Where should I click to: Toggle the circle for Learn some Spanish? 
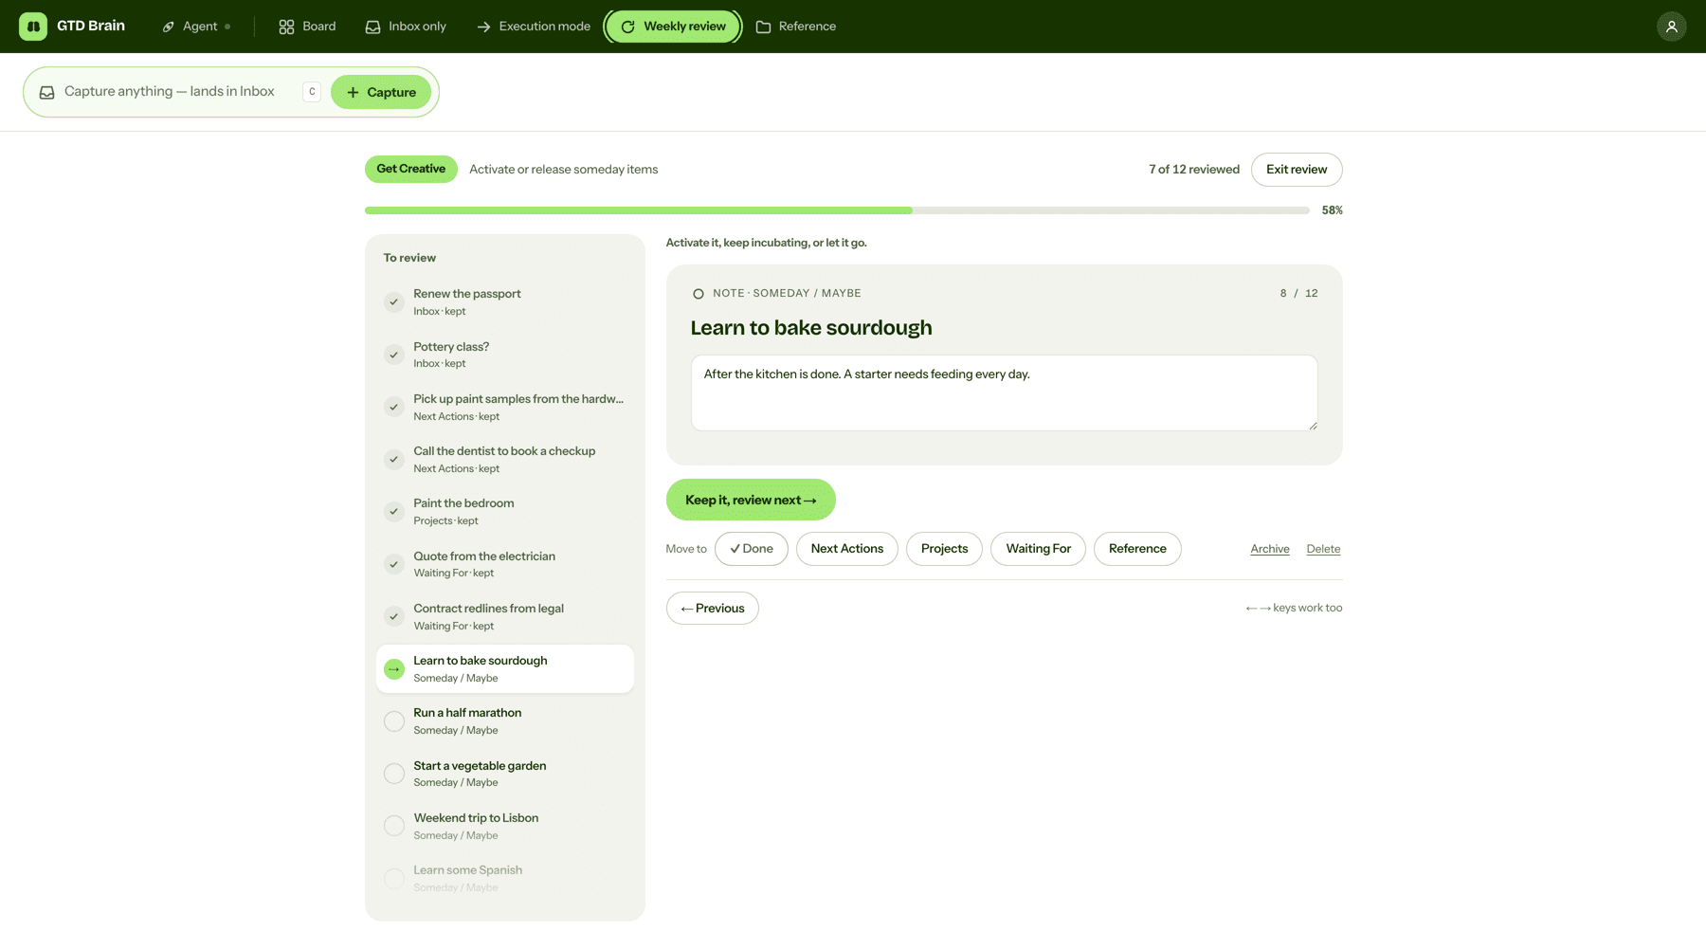point(394,879)
